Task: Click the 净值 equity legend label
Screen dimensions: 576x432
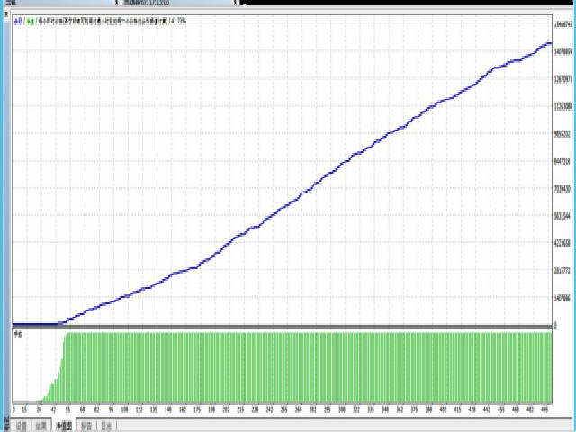Action: [30, 20]
